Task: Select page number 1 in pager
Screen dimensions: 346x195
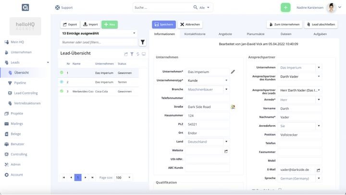Action: coord(78,178)
